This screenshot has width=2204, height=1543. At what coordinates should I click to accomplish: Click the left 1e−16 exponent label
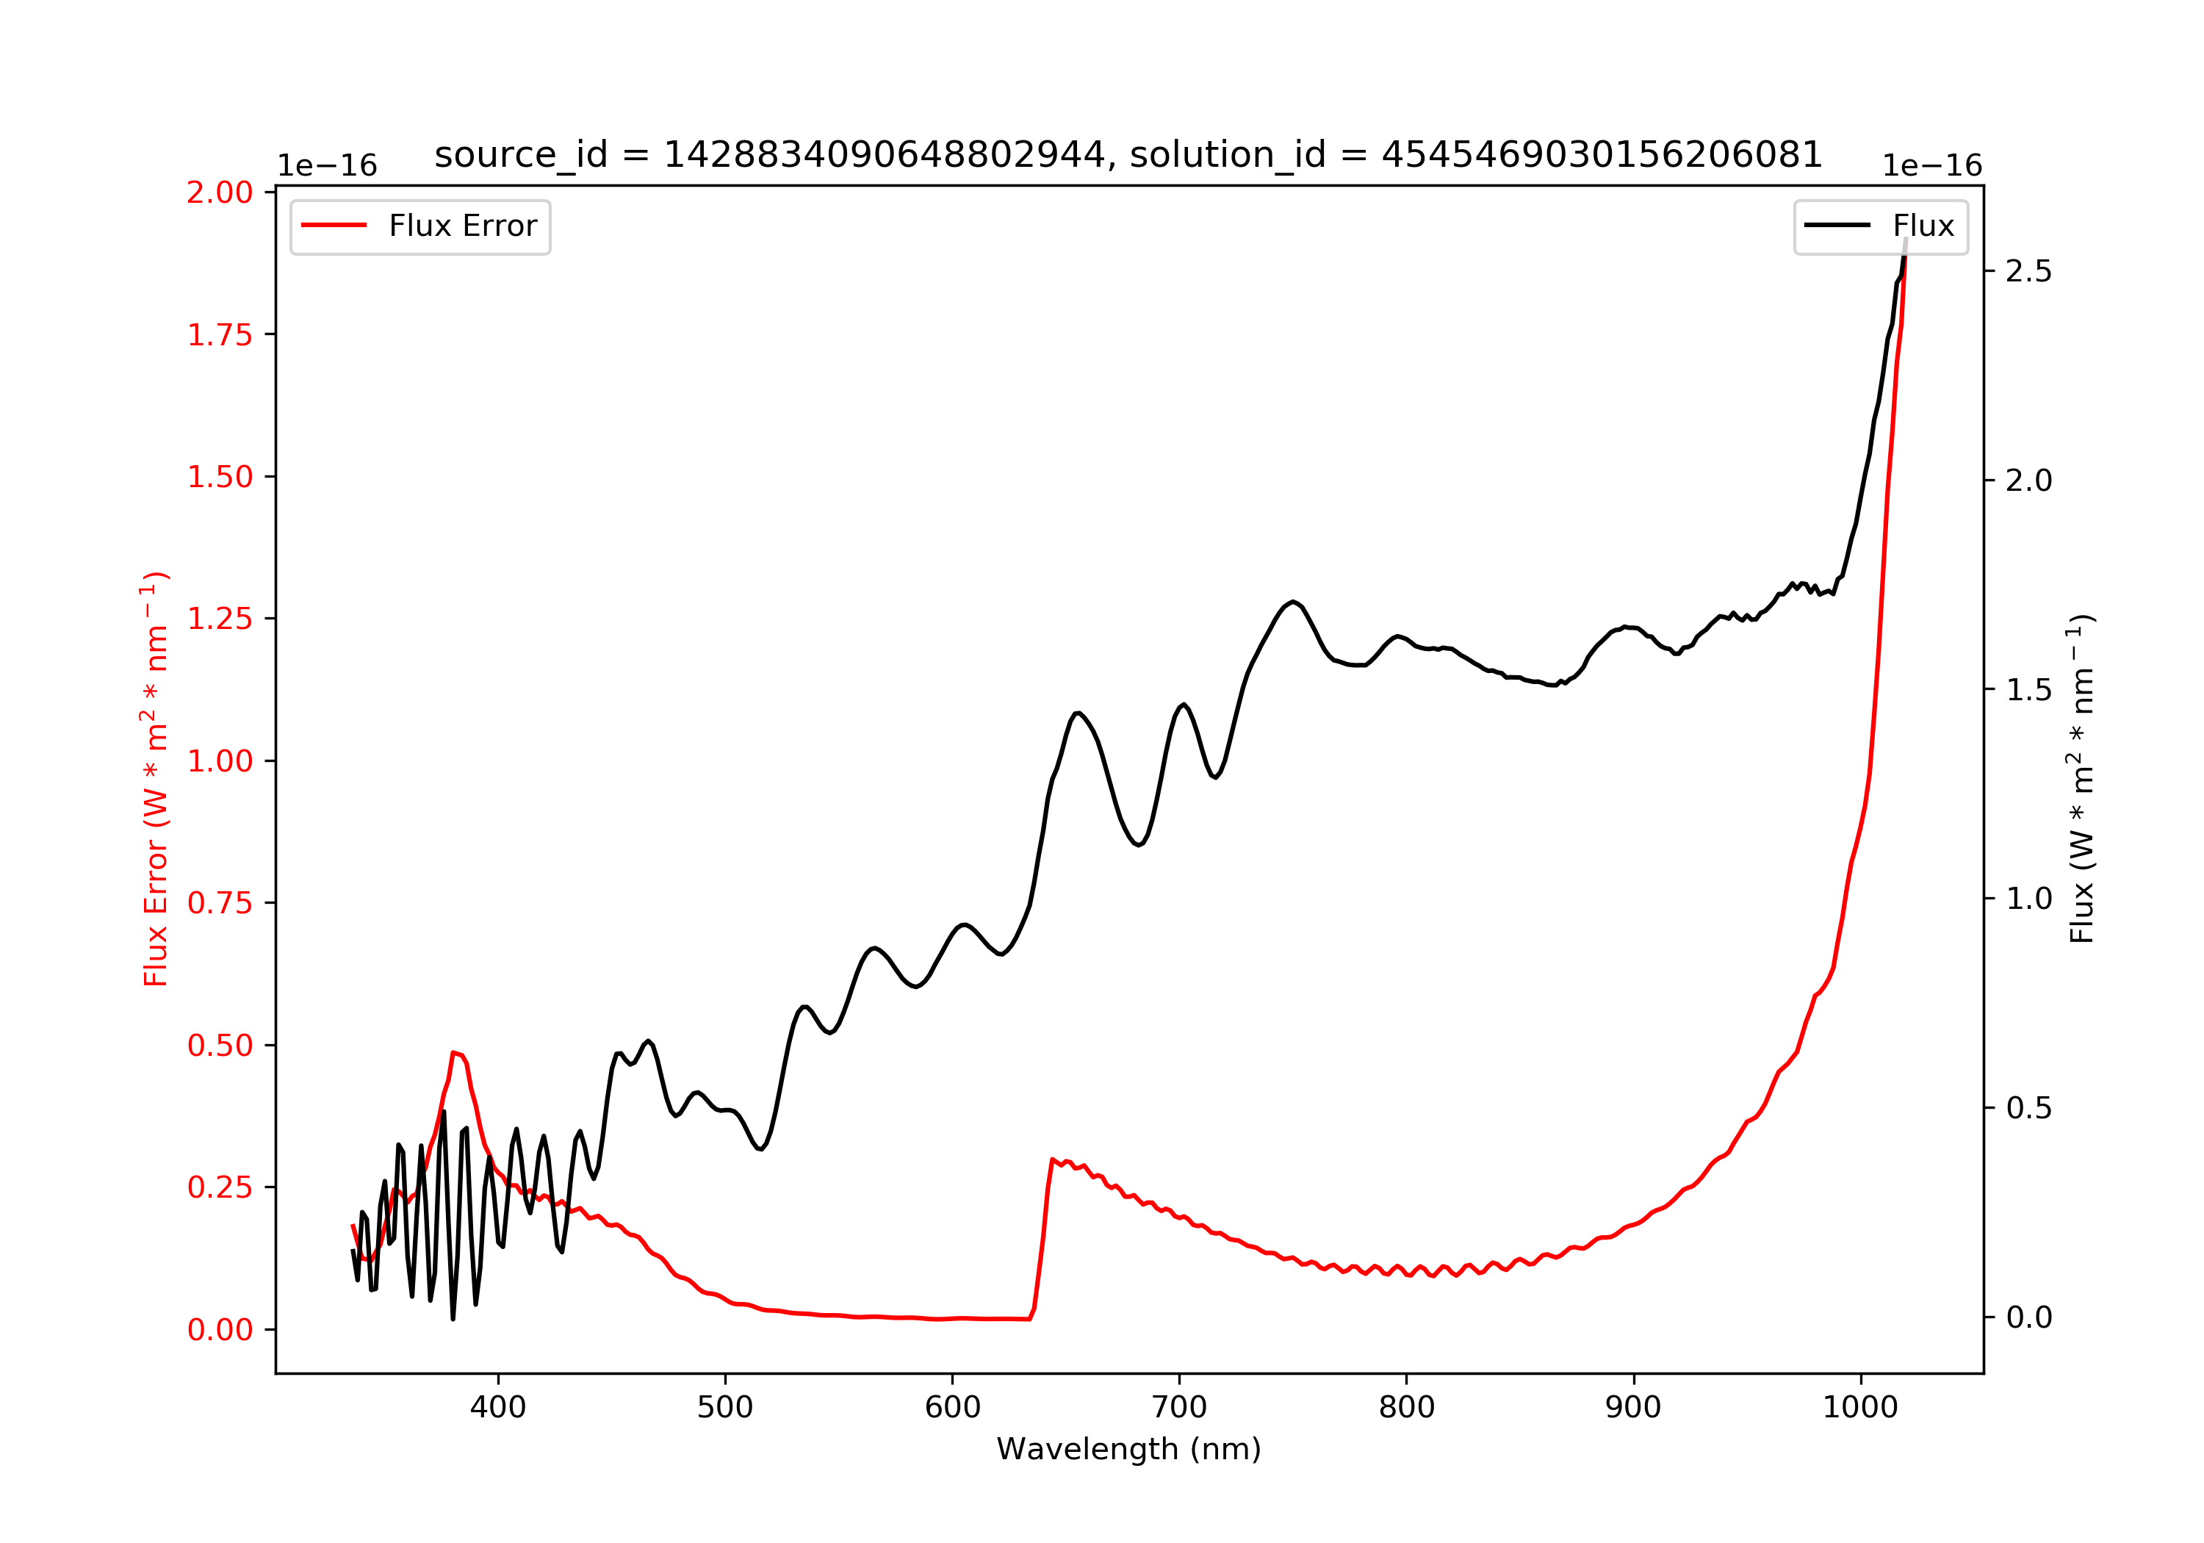tap(328, 166)
